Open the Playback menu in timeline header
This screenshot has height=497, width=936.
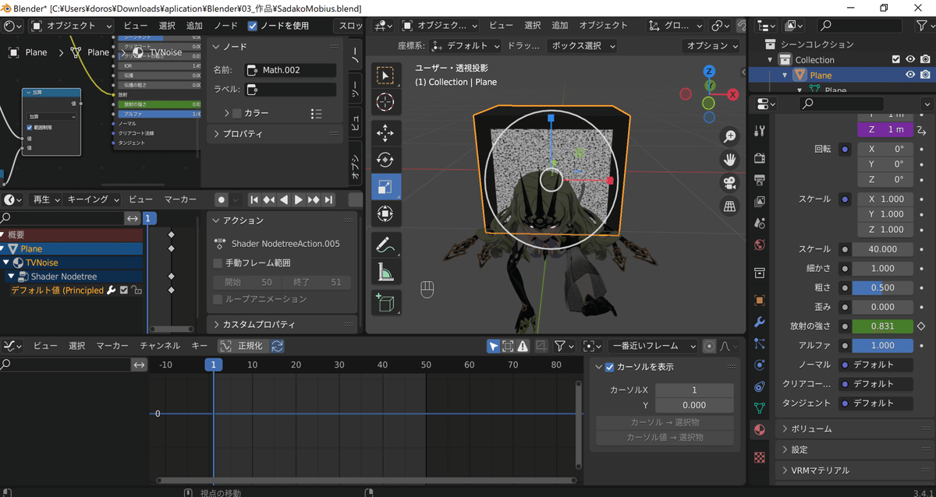tap(44, 199)
